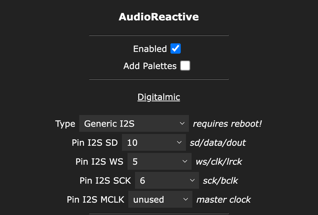Click the "master clock" hint text

(x=223, y=199)
